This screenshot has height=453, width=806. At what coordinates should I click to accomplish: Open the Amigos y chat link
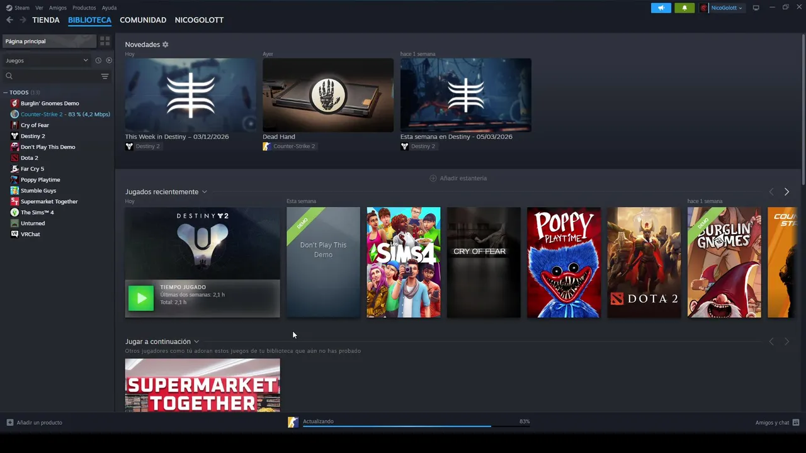pos(772,422)
